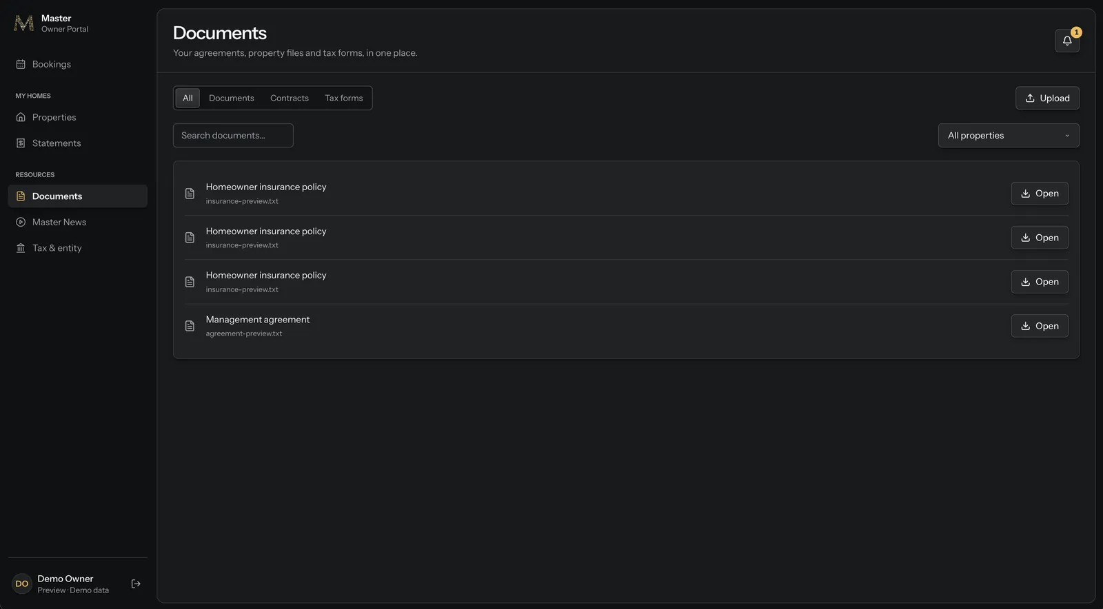Open the Management agreement document
1103x609 pixels.
click(1040, 326)
